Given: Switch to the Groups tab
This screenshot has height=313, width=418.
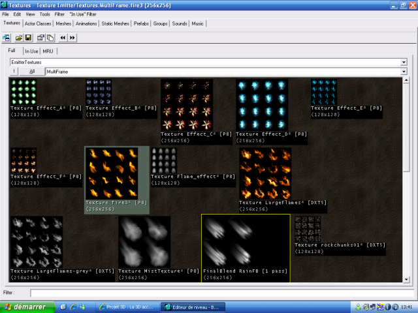Looking at the screenshot, I should [x=160, y=23].
